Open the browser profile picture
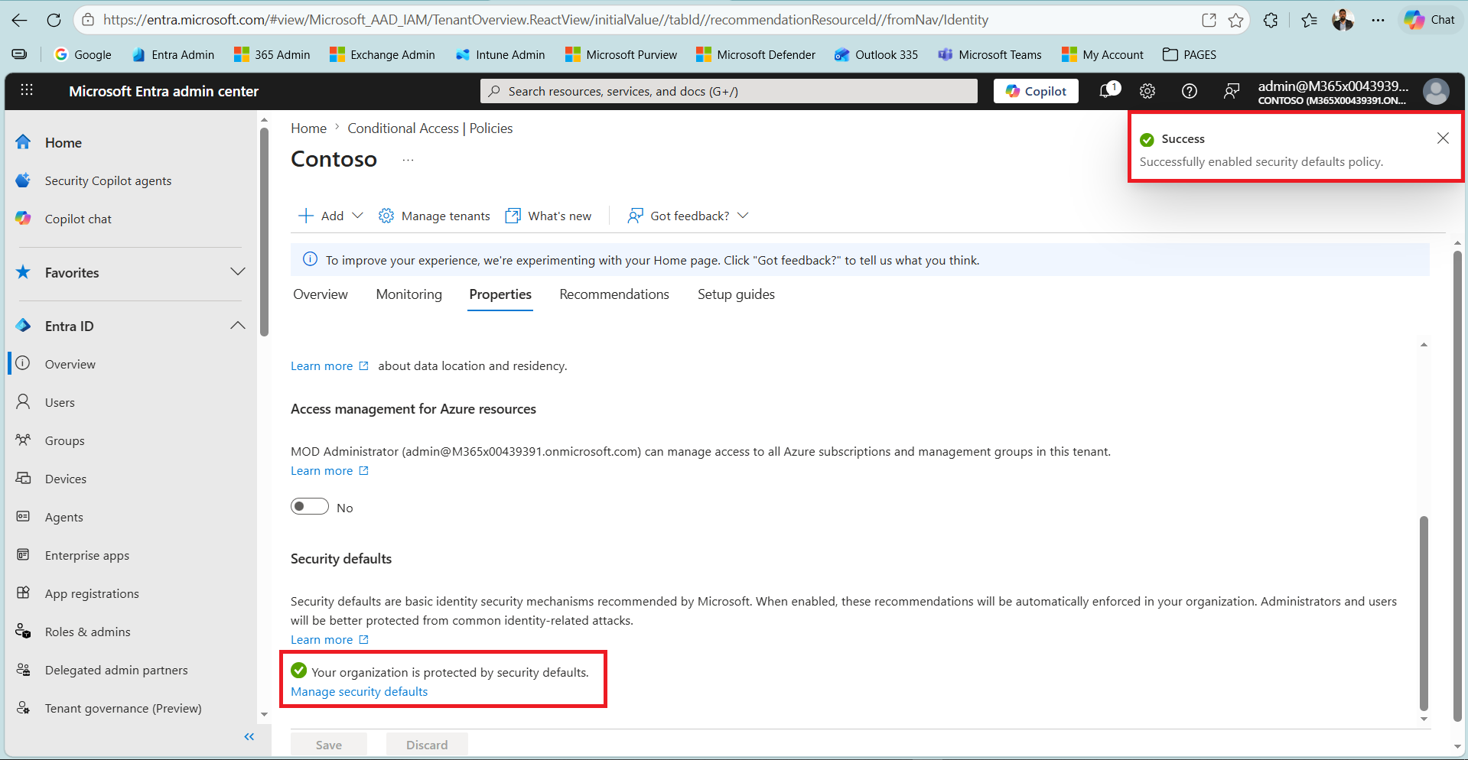 (1343, 20)
